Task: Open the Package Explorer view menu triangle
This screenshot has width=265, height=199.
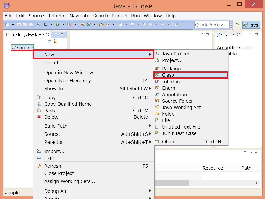Action: 63,40
